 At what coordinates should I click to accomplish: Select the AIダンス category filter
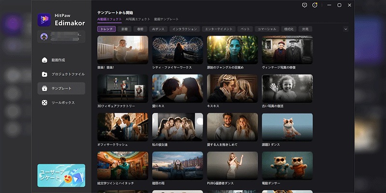coord(158,29)
